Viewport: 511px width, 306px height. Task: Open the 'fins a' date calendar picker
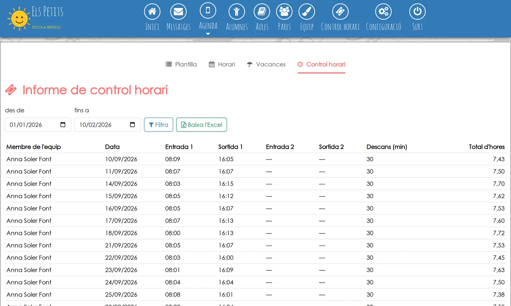[132, 125]
